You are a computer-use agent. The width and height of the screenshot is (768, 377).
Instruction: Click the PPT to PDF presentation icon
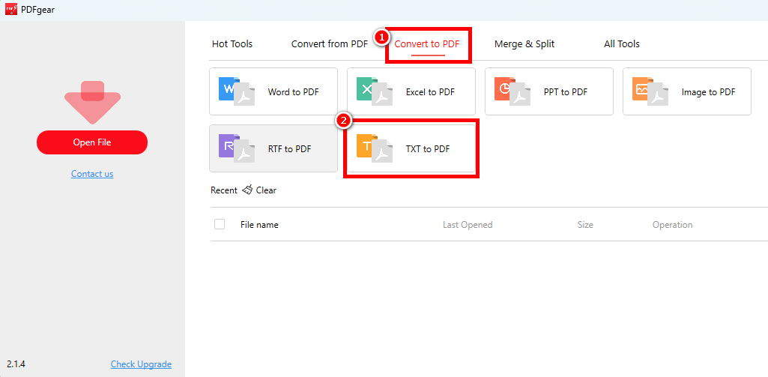512,91
